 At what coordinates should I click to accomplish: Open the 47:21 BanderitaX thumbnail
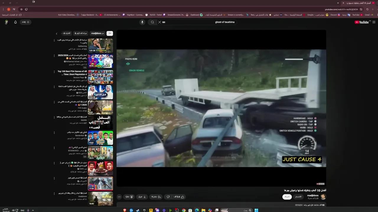coord(100,138)
